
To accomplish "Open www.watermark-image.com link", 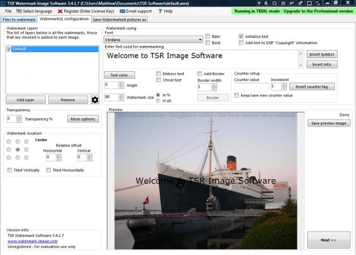I will [33, 241].
